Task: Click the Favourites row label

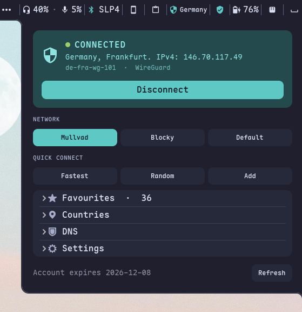Action: (88, 198)
